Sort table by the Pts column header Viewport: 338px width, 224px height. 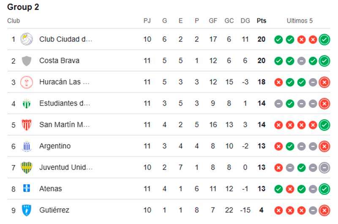coord(262,21)
